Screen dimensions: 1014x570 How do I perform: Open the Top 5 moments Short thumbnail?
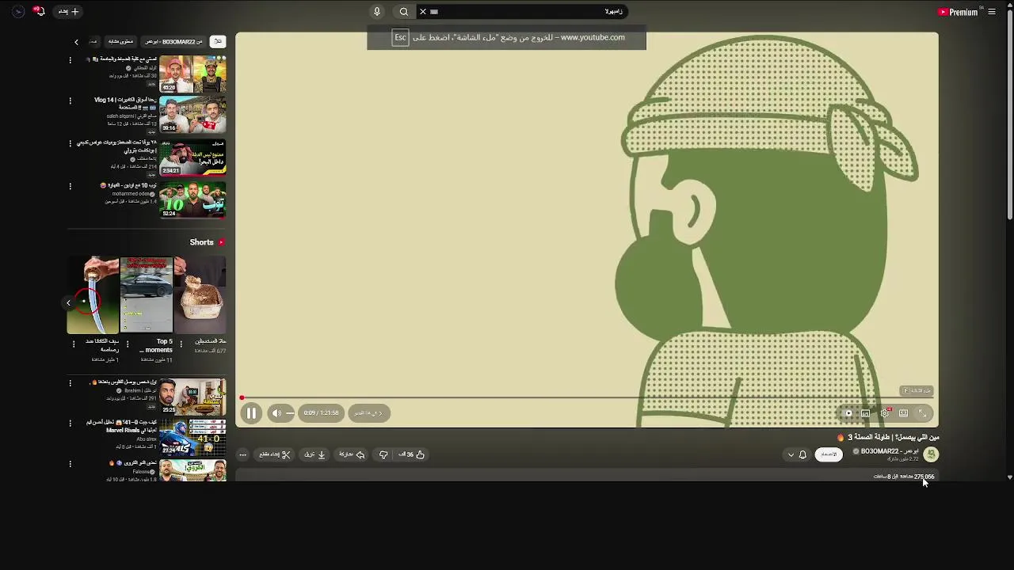[147, 294]
